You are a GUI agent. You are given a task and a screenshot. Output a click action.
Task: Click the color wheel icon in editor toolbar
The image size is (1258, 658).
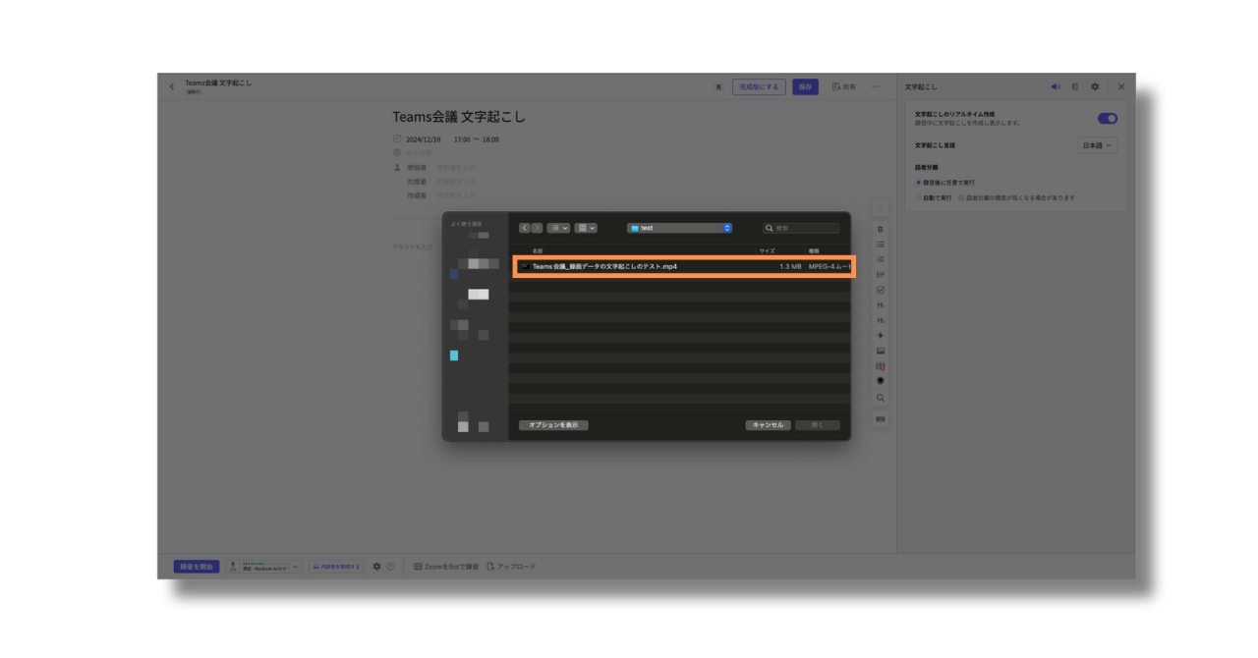point(880,381)
